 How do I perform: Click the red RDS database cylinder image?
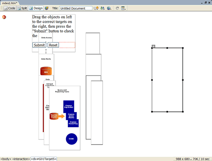[x=46, y=71]
